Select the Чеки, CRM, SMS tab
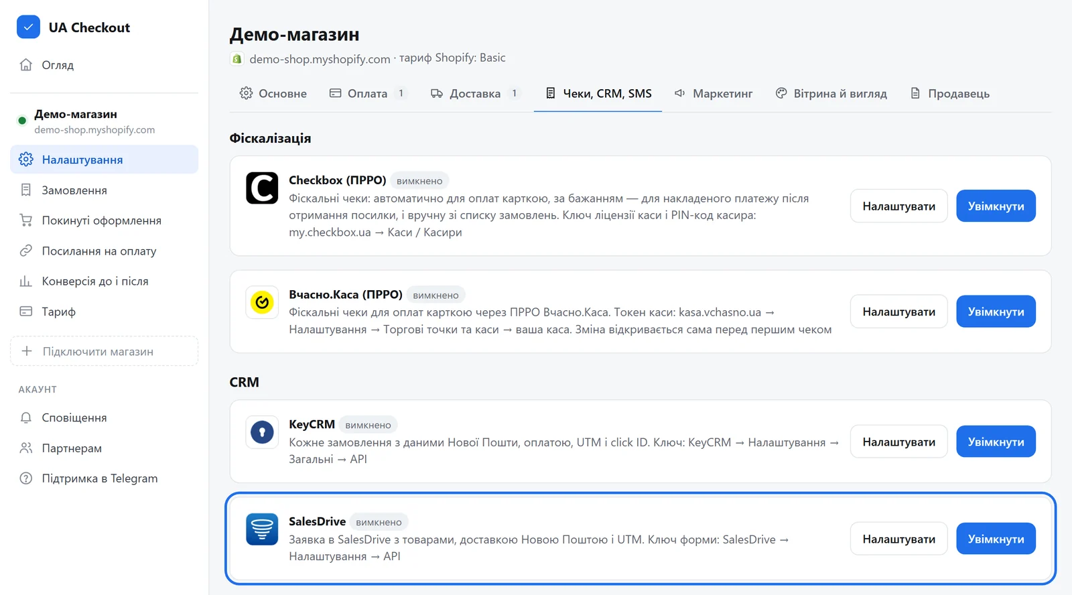The image size is (1072, 595). (x=598, y=94)
